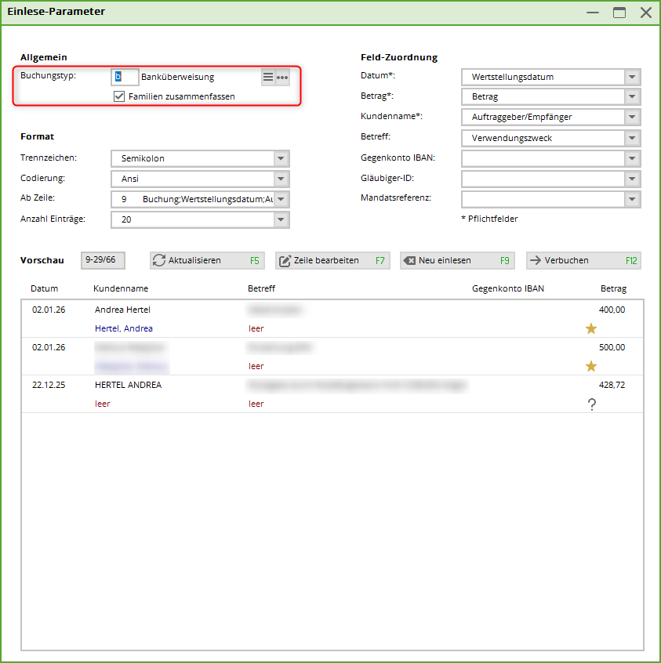This screenshot has height=663, width=661.
Task: Click the Neu einlesen button
Action: (x=457, y=260)
